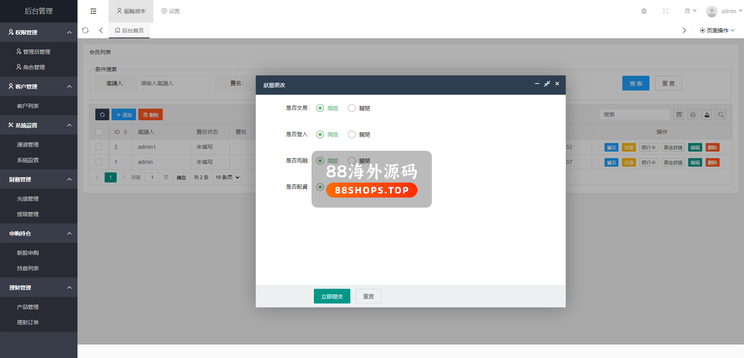This screenshot has height=358, width=744.
Task: Open the 10 条/页 page size dropdown
Action: tap(227, 177)
